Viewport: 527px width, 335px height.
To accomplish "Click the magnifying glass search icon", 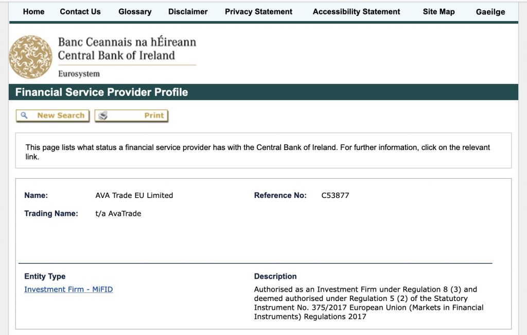I will click(x=24, y=115).
